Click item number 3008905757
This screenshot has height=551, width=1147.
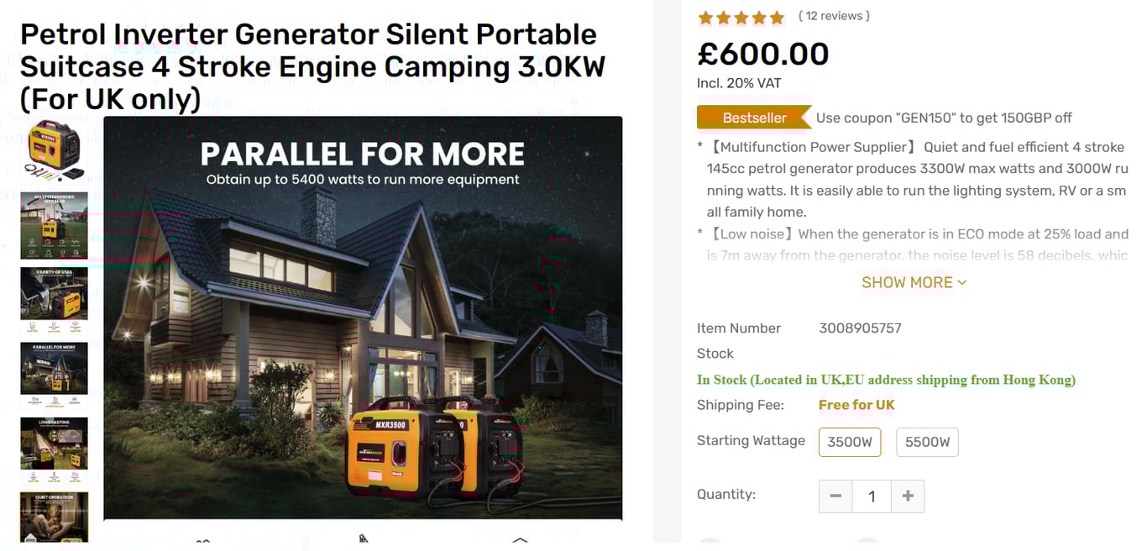(860, 328)
